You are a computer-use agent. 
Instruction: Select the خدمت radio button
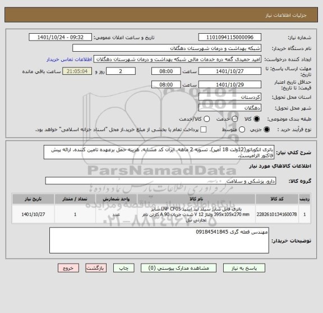click(x=235, y=119)
